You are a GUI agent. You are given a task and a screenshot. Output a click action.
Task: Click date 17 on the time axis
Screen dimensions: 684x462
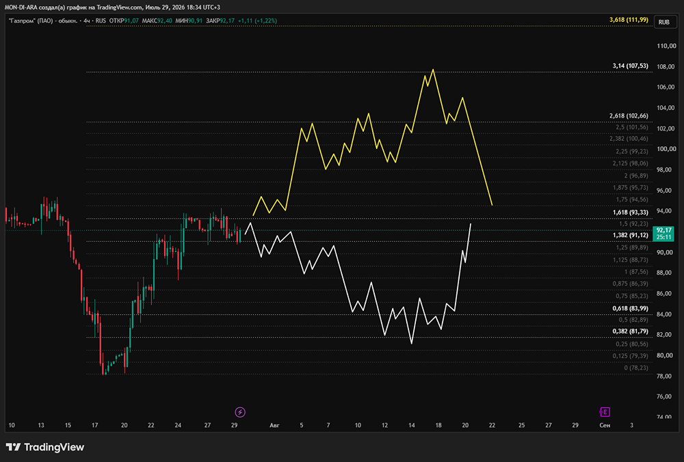pyautogui.click(x=94, y=425)
